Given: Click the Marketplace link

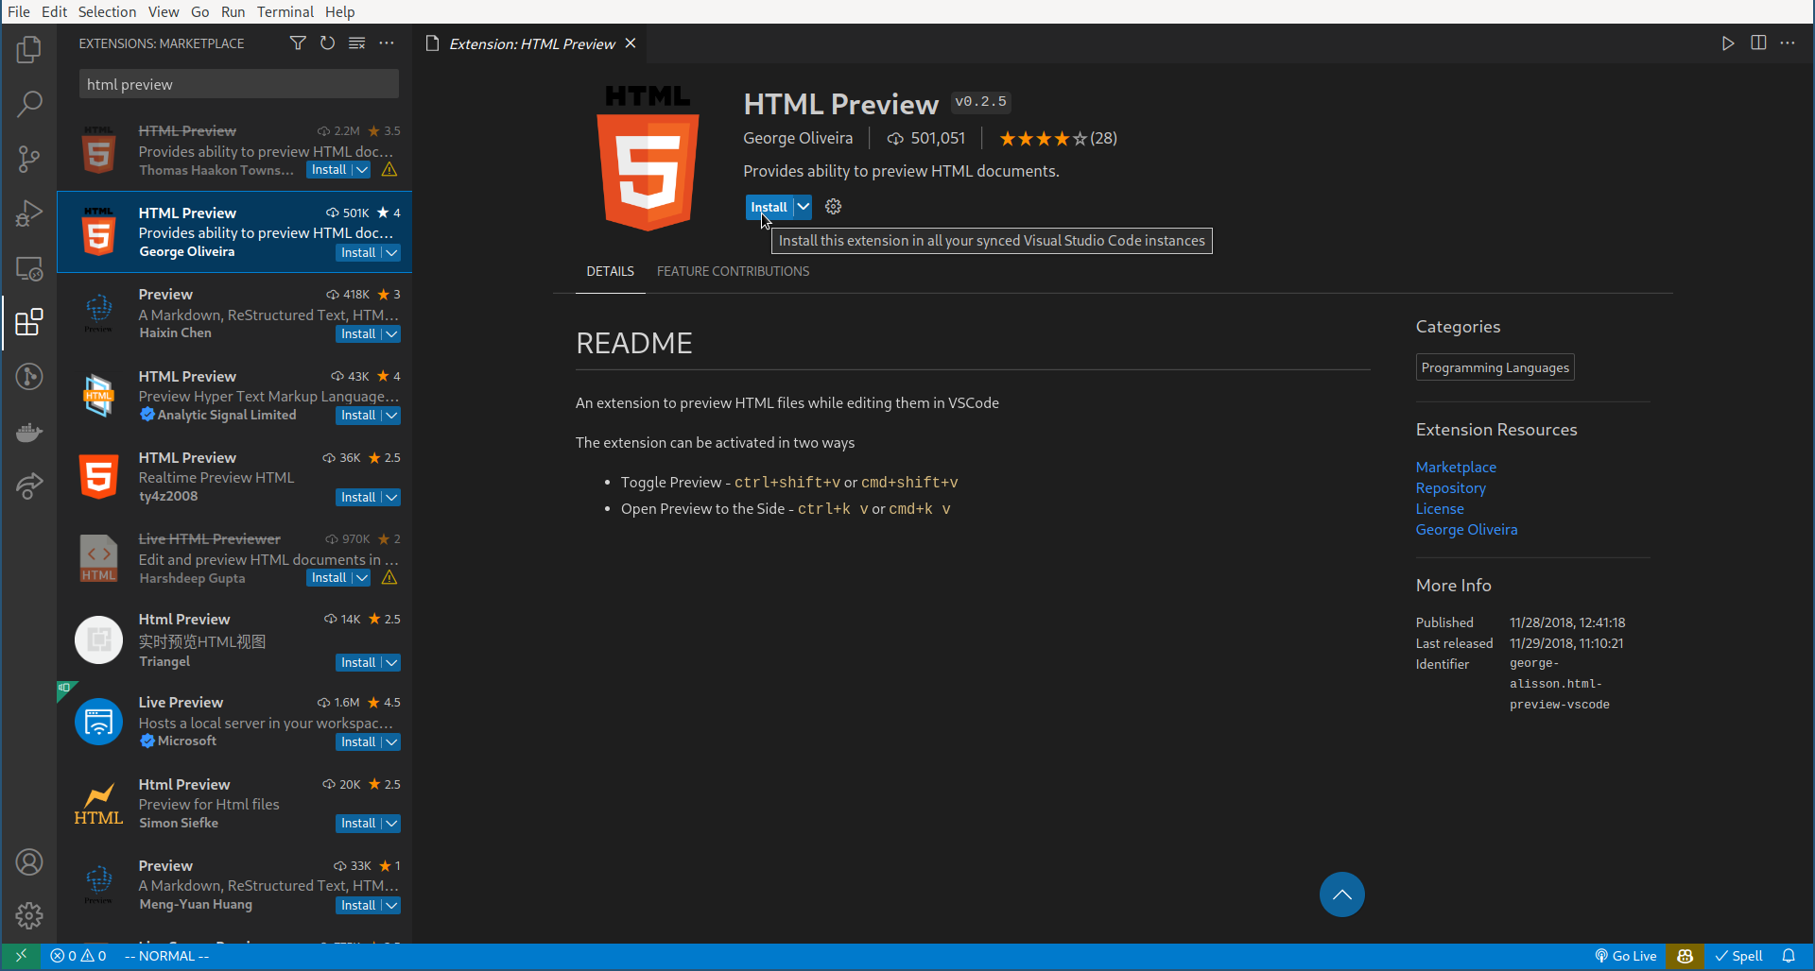Looking at the screenshot, I should [1456, 467].
